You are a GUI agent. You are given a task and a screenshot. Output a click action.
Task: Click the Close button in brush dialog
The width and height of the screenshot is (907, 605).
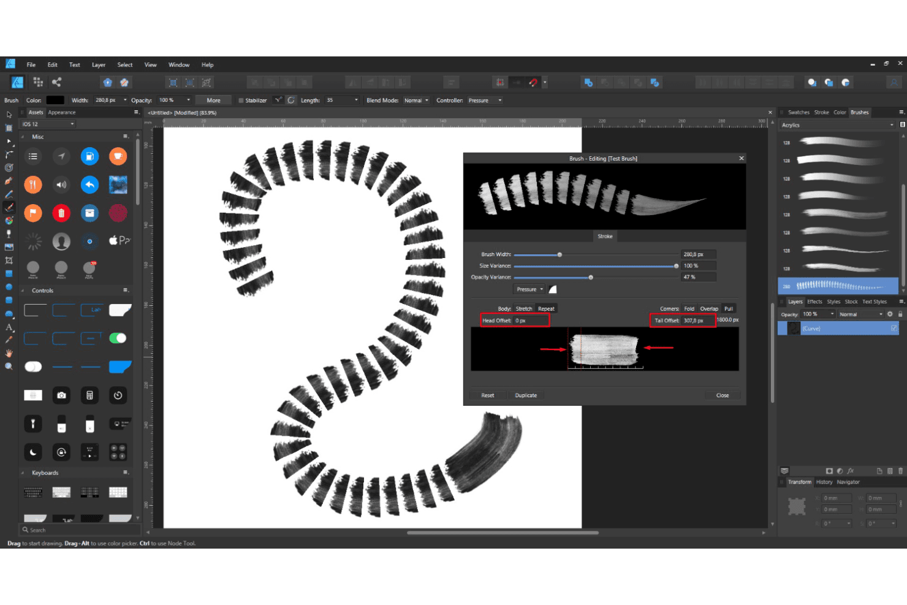[723, 395]
